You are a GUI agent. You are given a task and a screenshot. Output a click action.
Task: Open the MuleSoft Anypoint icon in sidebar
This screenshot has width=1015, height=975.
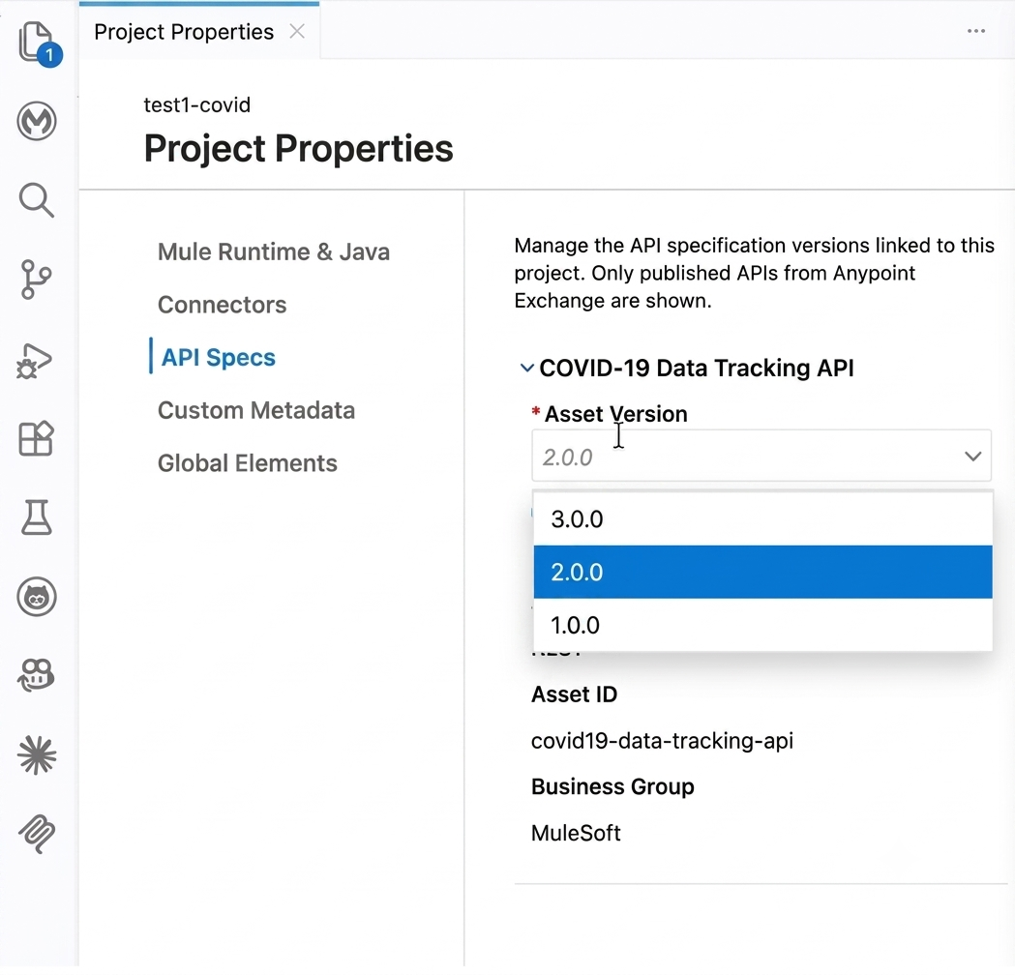pos(36,121)
